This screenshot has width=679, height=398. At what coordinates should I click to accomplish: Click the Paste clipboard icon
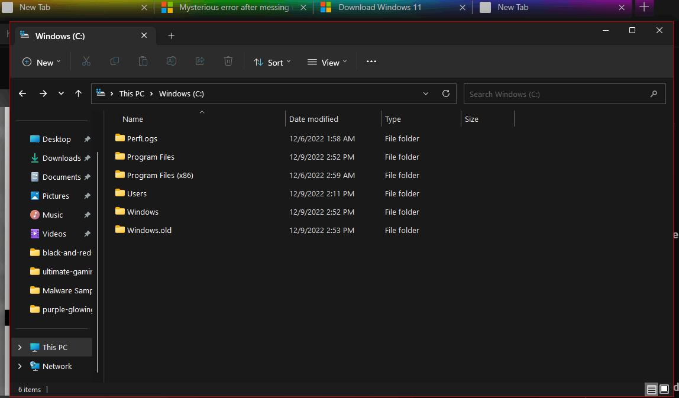click(x=143, y=62)
